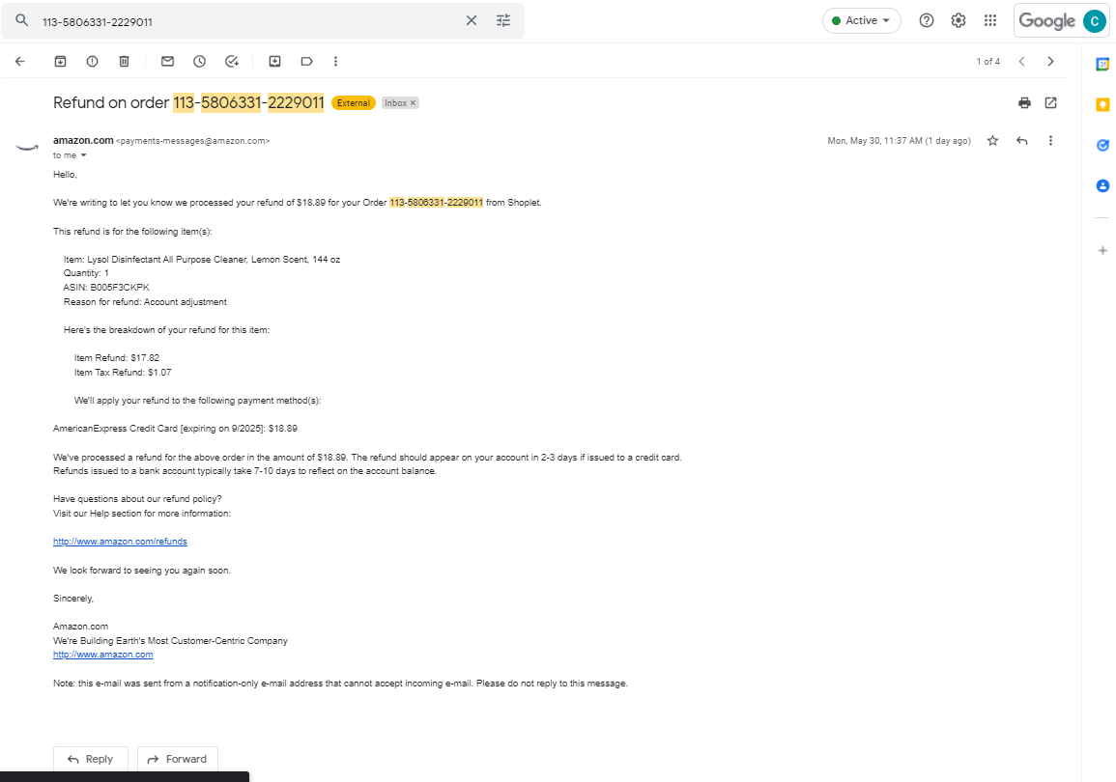Clear the search box with X
The width and height of the screenshot is (1116, 782).
click(472, 20)
